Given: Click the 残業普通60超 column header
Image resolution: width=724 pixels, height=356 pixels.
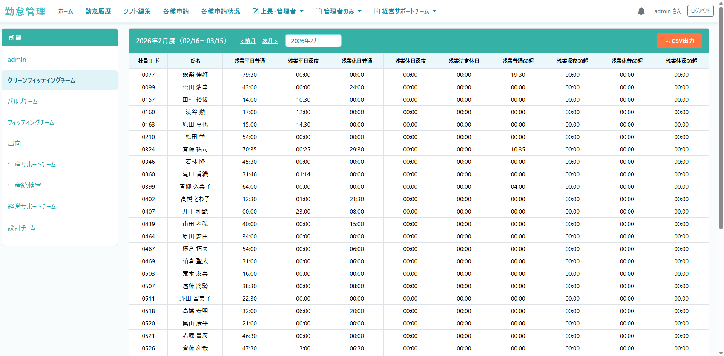Looking at the screenshot, I should click(518, 61).
